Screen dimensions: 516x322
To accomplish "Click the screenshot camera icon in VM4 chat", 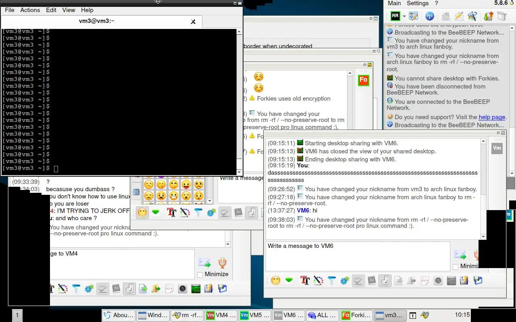I will 182,289.
